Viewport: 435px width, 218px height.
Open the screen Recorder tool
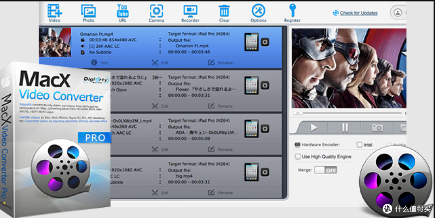190,13
